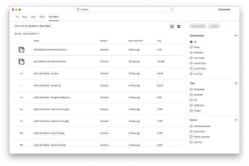Open the Sort by Date Modified dropdown

point(32,34)
